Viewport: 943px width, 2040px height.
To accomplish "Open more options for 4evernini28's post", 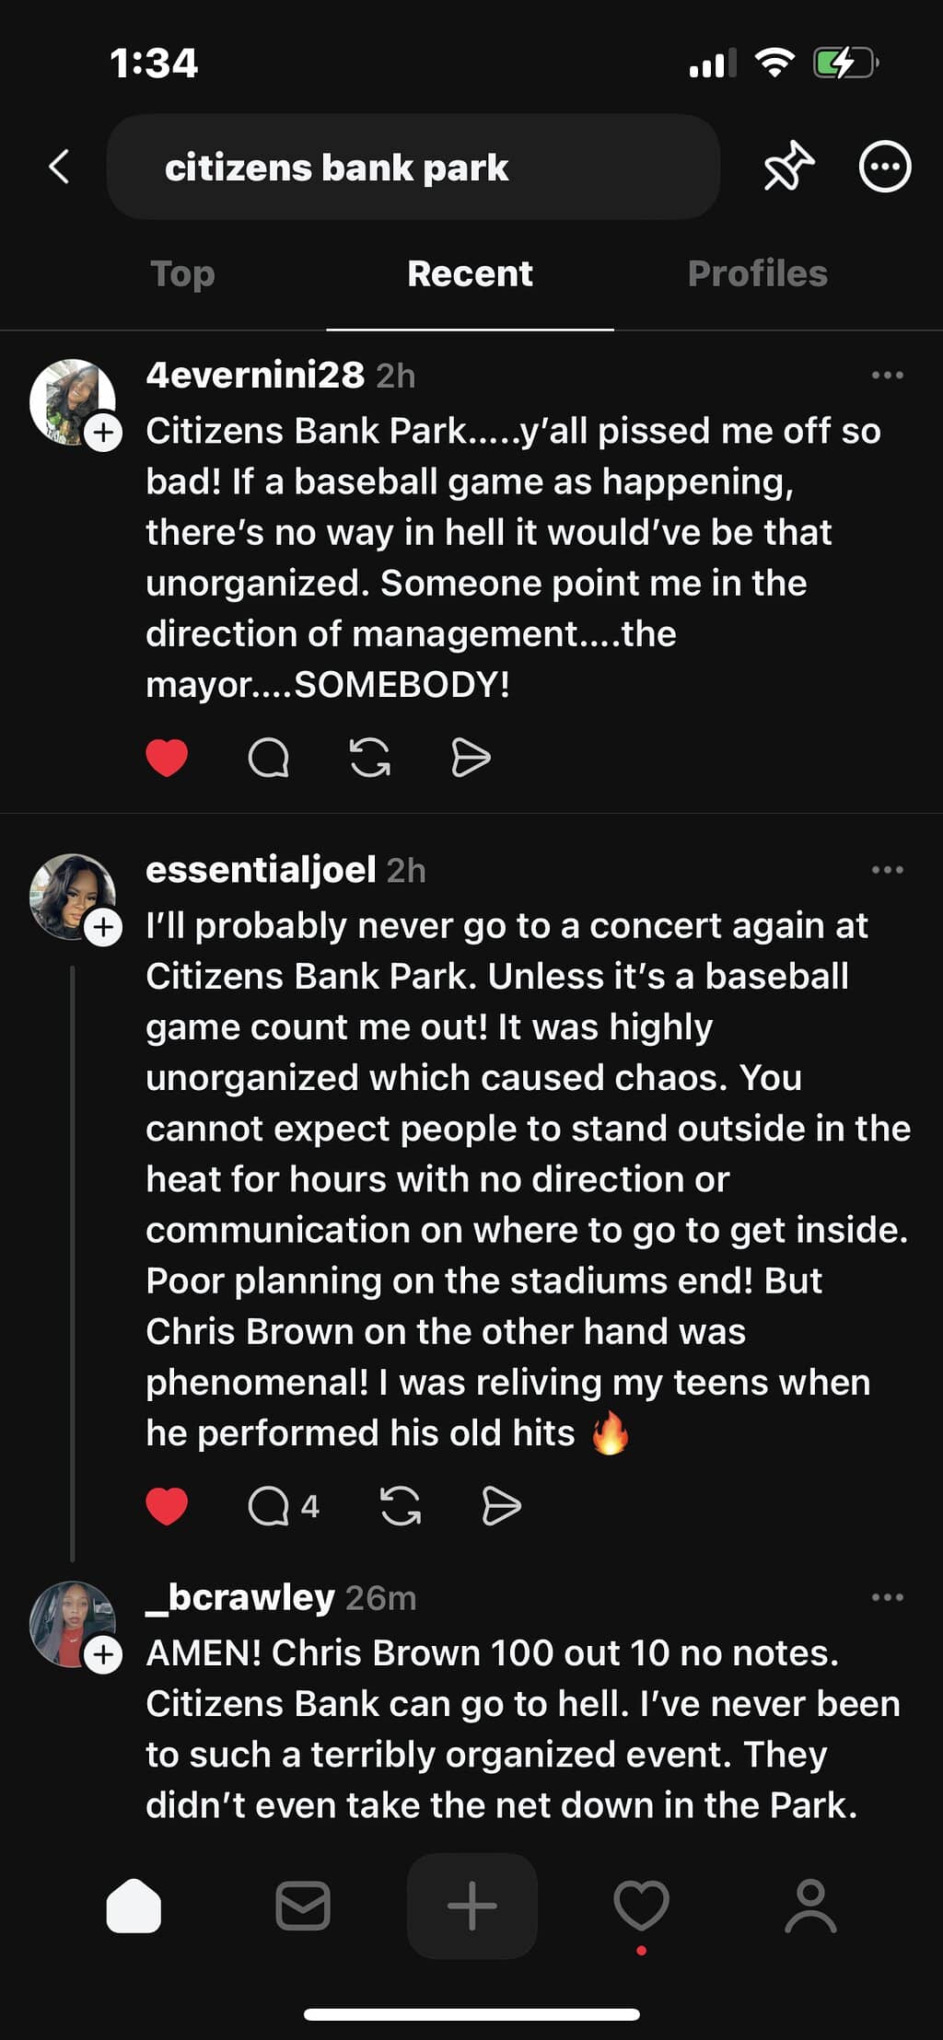I will coord(887,376).
